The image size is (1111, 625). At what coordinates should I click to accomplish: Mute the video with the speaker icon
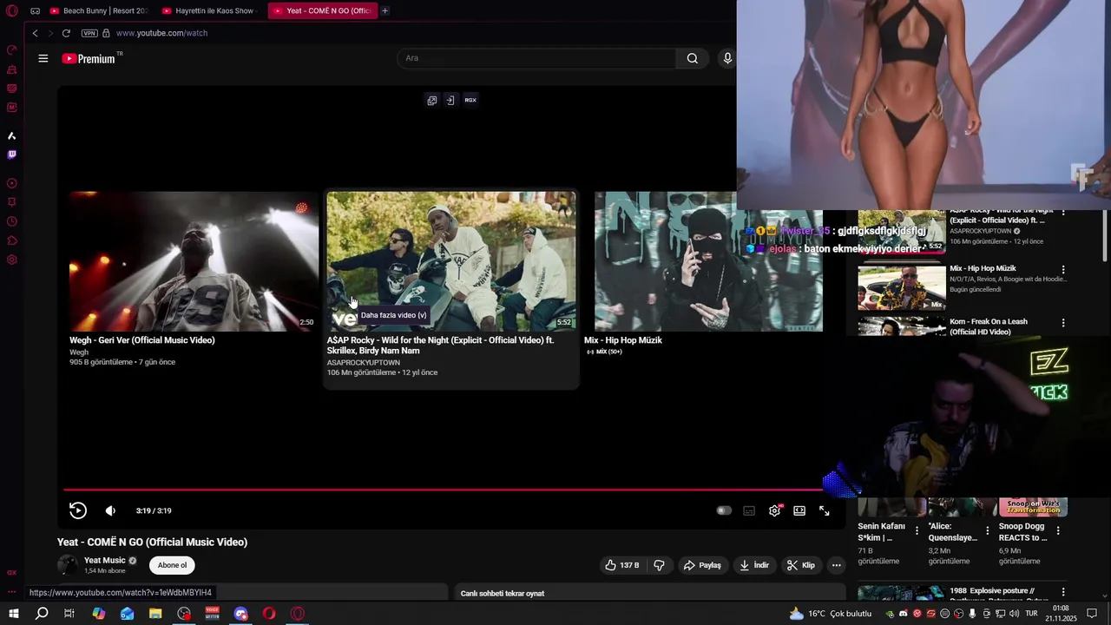click(110, 510)
